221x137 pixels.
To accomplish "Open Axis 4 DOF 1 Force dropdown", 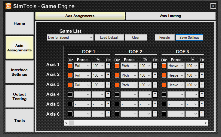I will 82,94.
